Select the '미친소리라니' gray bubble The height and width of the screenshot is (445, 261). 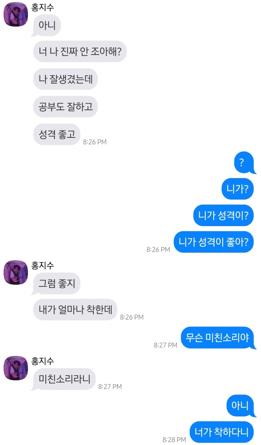coord(63,379)
